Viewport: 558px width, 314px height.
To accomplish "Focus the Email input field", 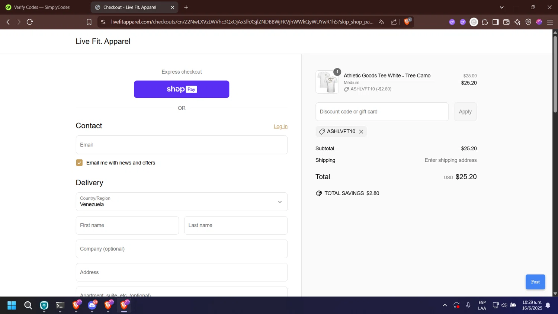I will tap(182, 145).
